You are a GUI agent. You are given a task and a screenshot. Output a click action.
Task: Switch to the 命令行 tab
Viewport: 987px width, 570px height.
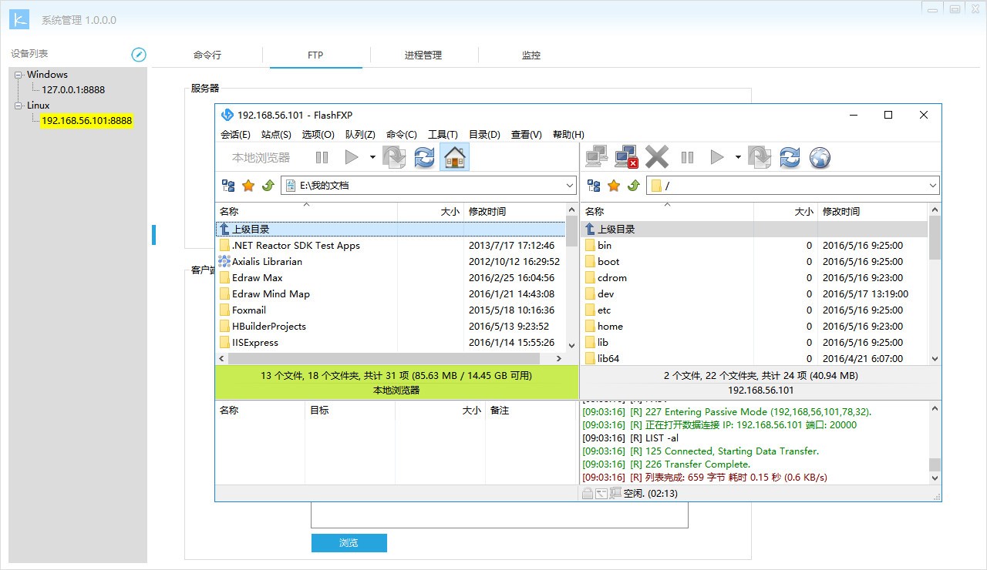click(207, 55)
